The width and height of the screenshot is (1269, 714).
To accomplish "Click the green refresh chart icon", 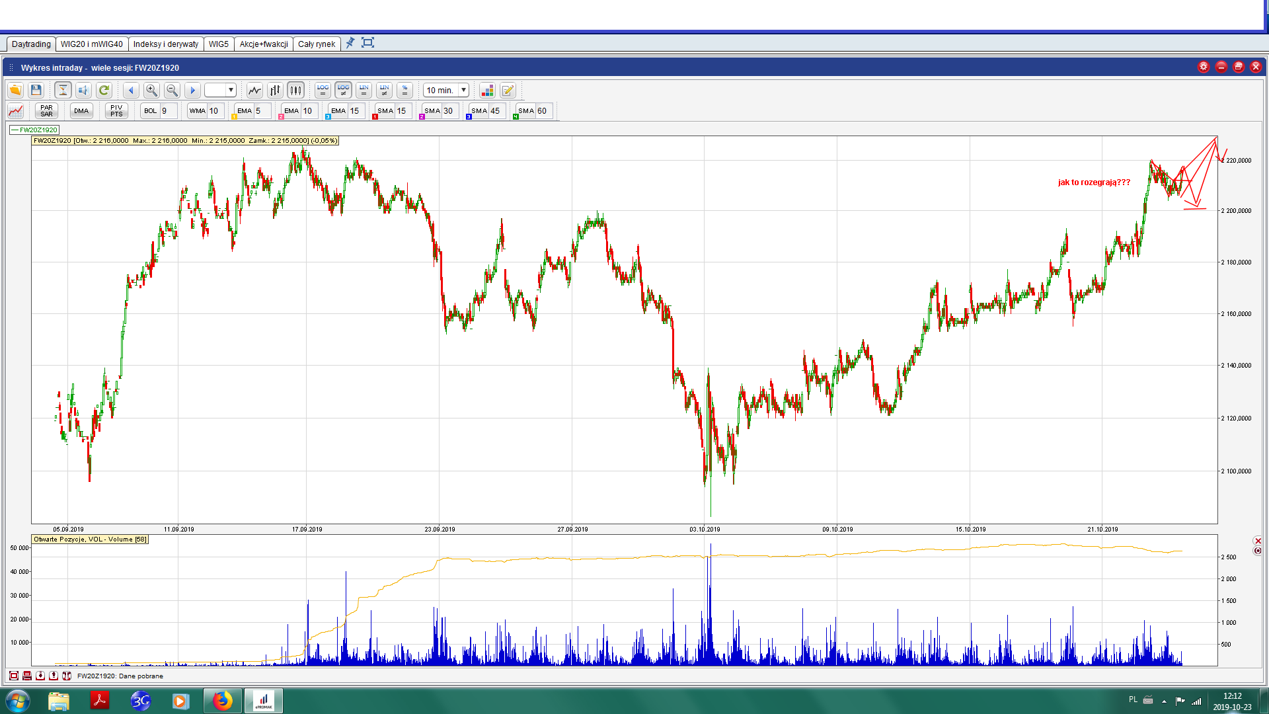I will pos(104,90).
